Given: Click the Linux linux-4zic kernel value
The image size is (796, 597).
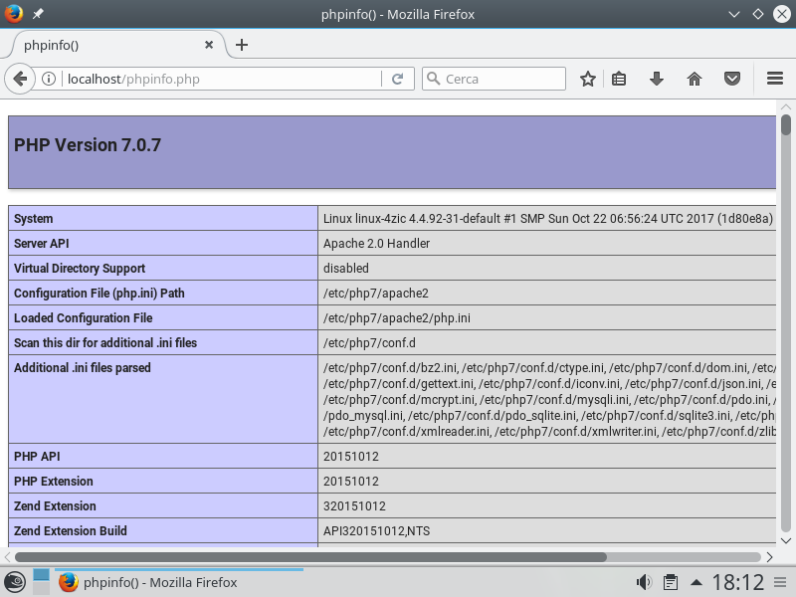Looking at the screenshot, I should point(548,218).
